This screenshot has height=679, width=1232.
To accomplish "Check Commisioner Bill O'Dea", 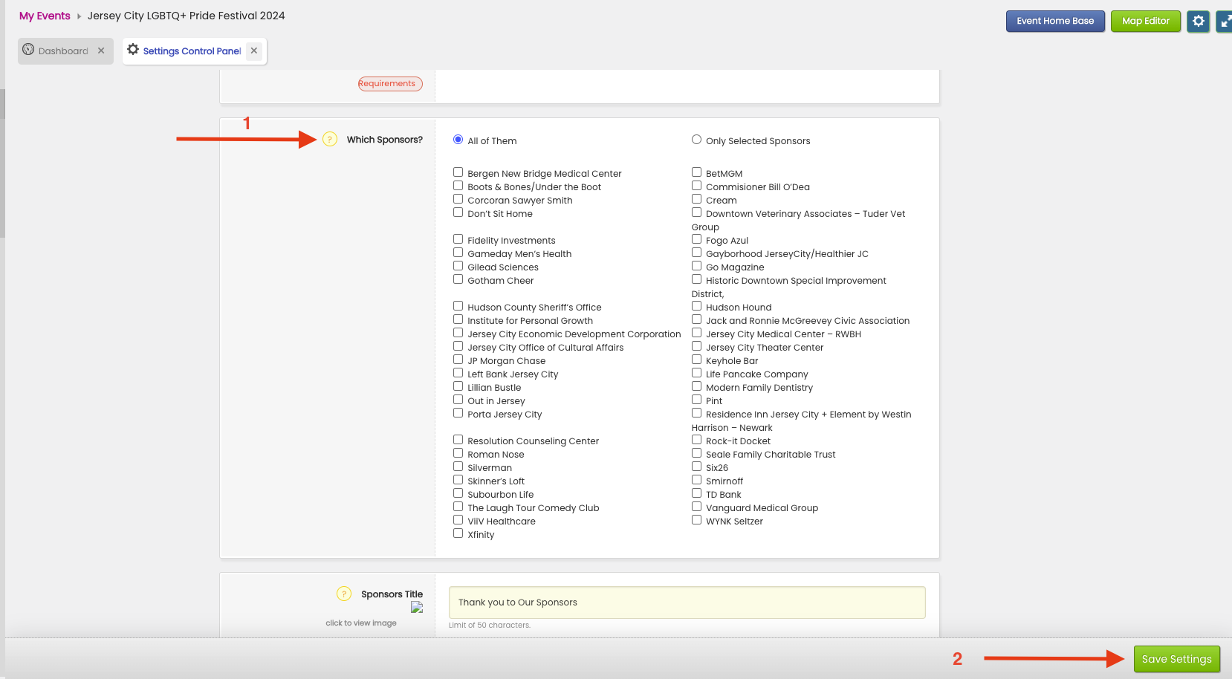I will pyautogui.click(x=696, y=186).
